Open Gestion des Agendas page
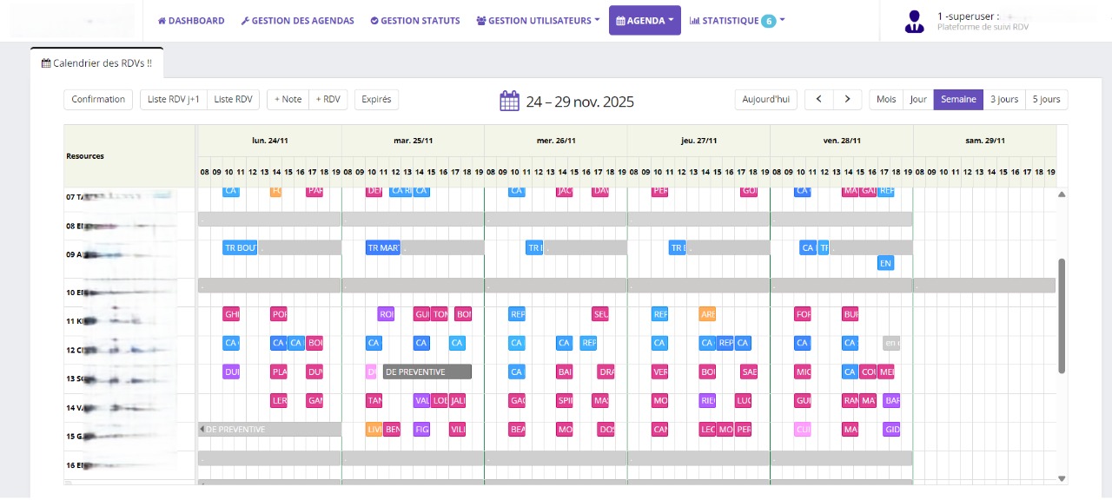The height and width of the screenshot is (500, 1112). point(297,21)
